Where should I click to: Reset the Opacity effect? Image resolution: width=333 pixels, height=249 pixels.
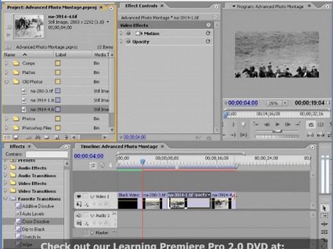[207, 41]
